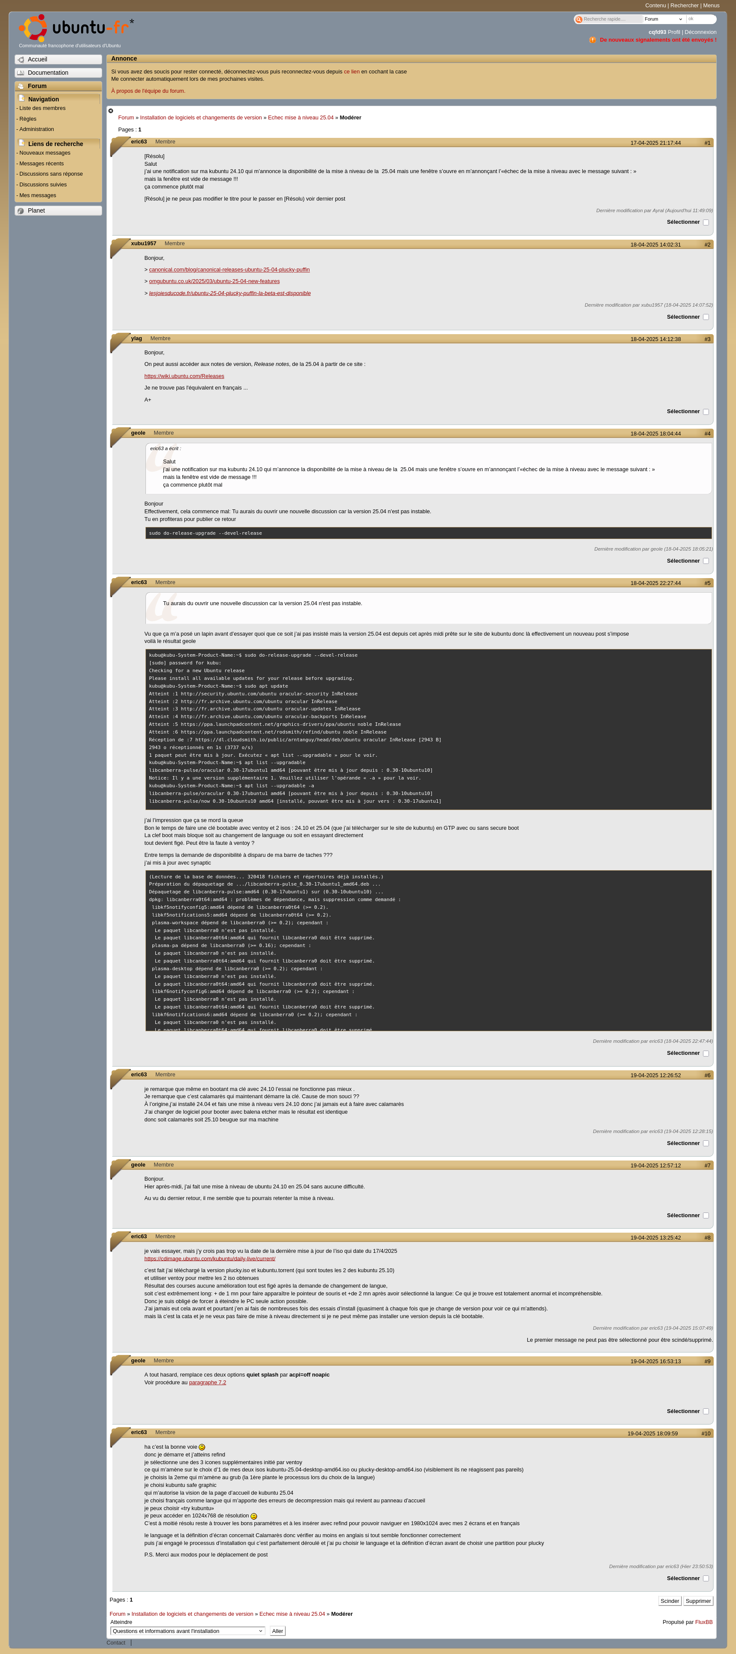Enable the Sélectionner checkbox for post #6
Viewport: 736px width, 1654px height.
click(706, 1144)
